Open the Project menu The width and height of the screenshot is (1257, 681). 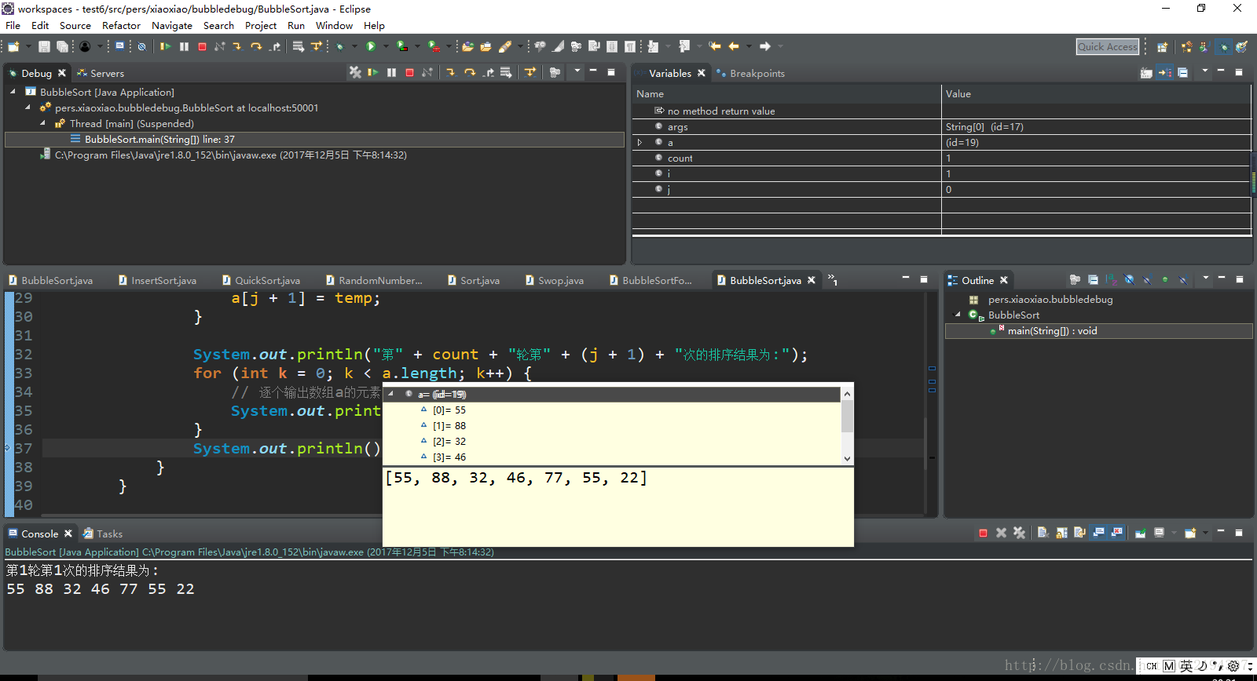(261, 25)
